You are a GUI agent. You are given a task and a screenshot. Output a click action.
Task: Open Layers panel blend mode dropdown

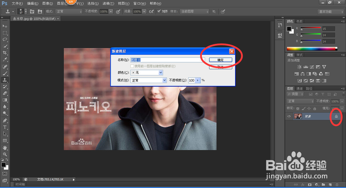[x=300, y=101]
